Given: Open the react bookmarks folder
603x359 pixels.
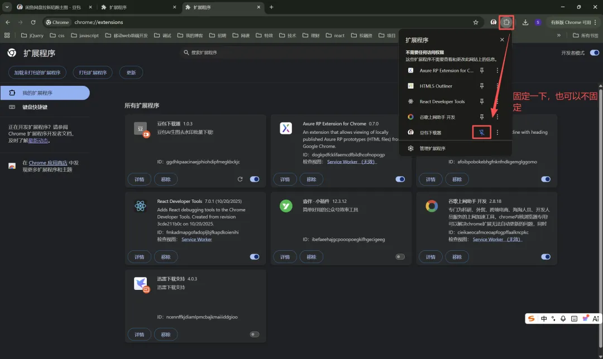Looking at the screenshot, I should tap(336, 35).
